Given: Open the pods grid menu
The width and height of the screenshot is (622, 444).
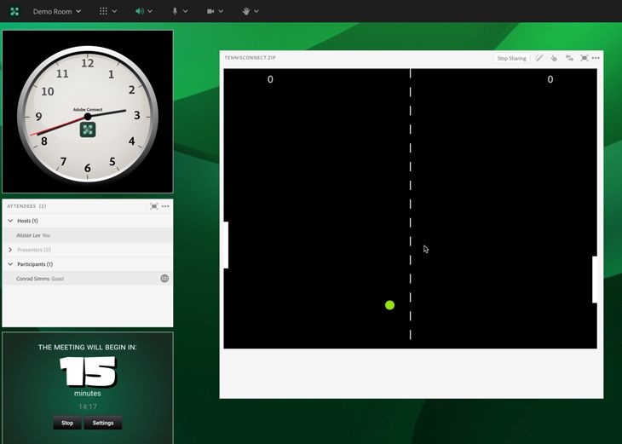Looking at the screenshot, I should [x=103, y=11].
